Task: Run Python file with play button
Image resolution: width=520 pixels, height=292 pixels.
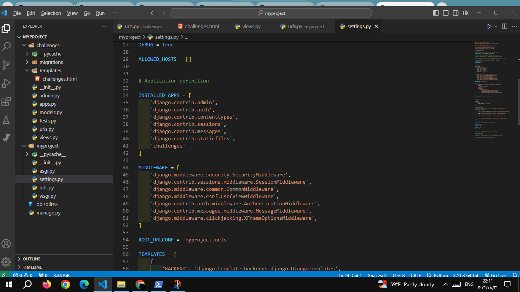Action: coord(489,26)
